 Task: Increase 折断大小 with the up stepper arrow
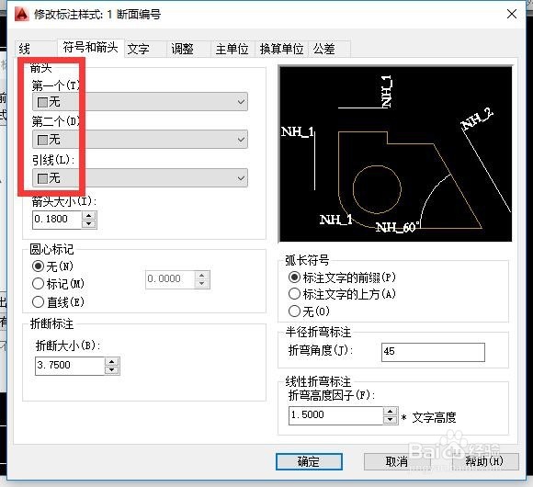click(x=112, y=362)
